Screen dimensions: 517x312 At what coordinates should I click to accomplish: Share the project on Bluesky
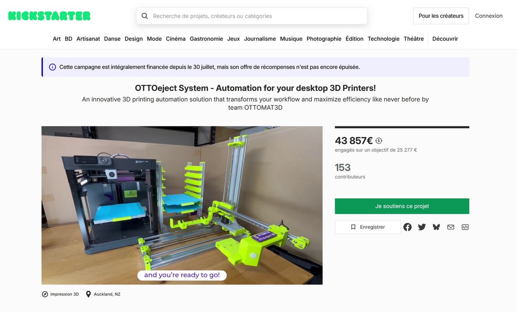point(436,227)
